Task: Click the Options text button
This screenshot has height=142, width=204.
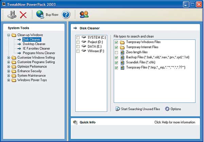Action: [176, 109]
